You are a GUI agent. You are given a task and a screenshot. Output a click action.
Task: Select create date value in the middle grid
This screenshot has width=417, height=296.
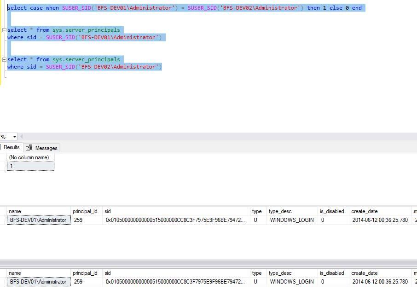(380, 220)
